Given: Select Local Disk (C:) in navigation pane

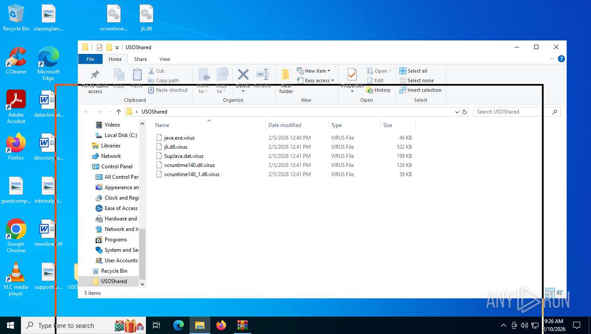Looking at the screenshot, I should [121, 135].
